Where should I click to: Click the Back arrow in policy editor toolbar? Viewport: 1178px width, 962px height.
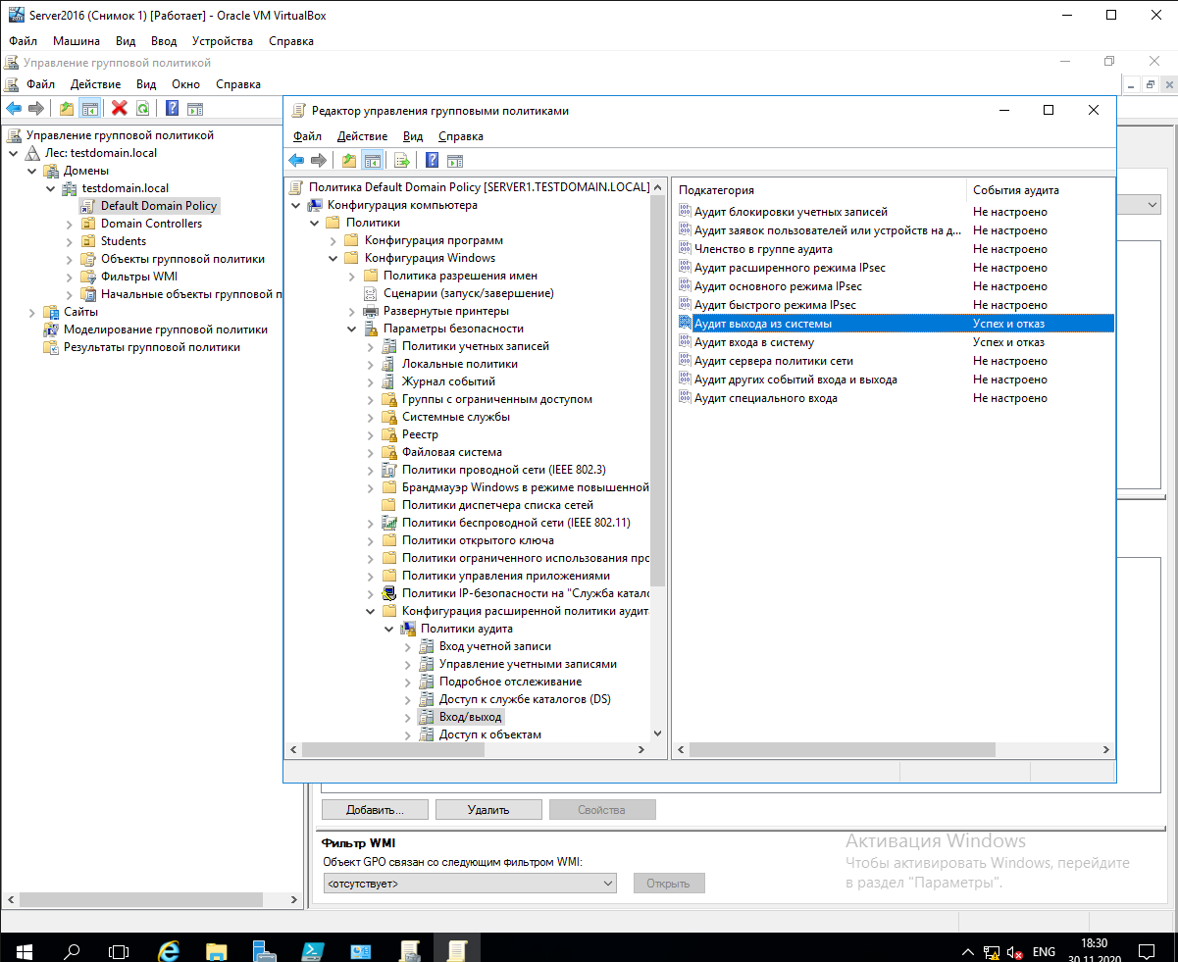point(296,161)
